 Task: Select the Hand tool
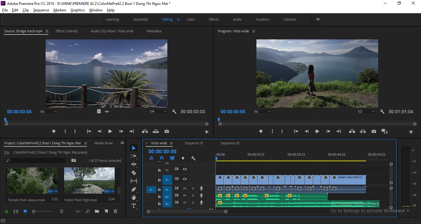[x=134, y=198]
